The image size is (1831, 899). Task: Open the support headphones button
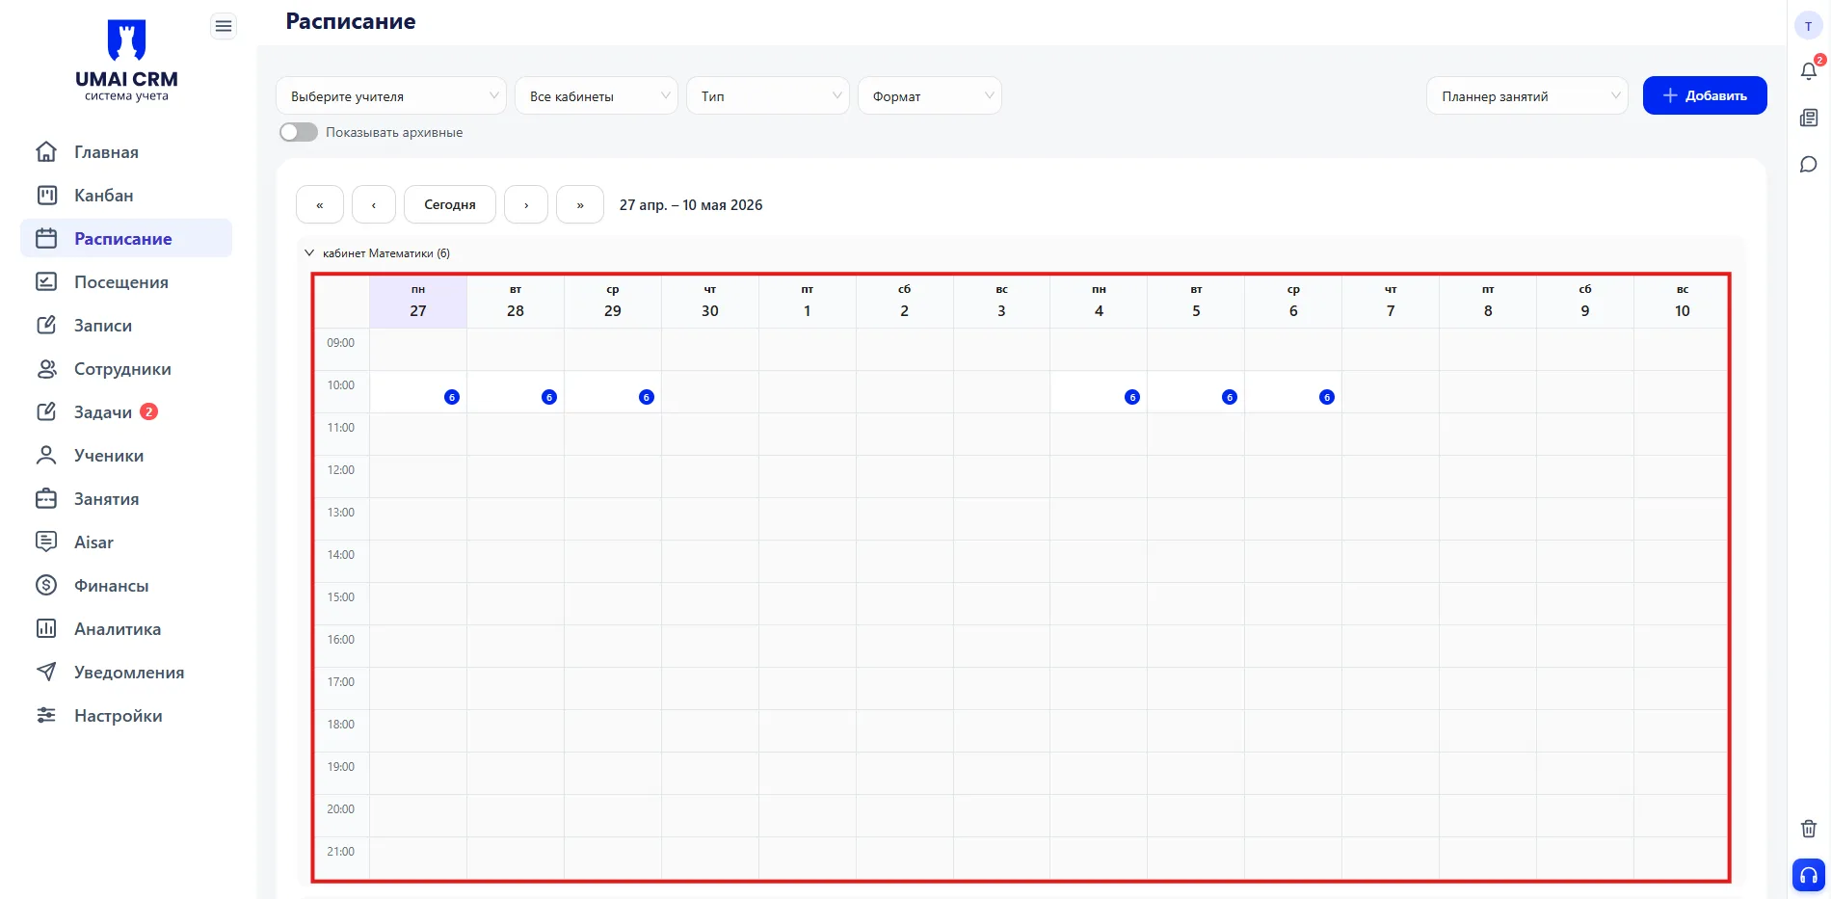[x=1809, y=875]
